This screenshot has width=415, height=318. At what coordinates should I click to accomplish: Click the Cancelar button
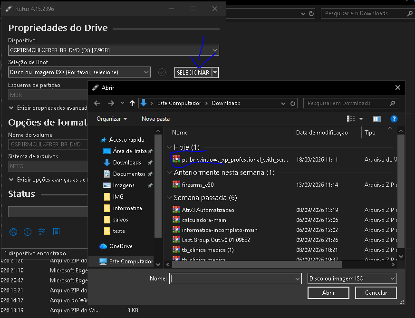(376, 293)
